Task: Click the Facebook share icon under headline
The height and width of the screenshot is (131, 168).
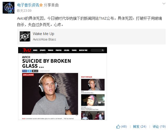Action: [24, 71]
